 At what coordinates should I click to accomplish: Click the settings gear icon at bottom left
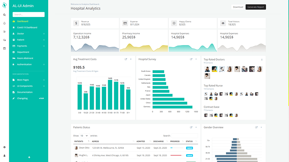(4, 147)
